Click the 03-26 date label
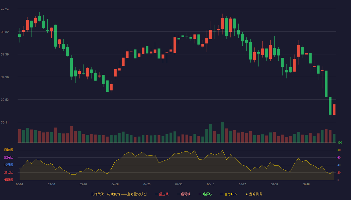 pyautogui.click(x=83, y=184)
